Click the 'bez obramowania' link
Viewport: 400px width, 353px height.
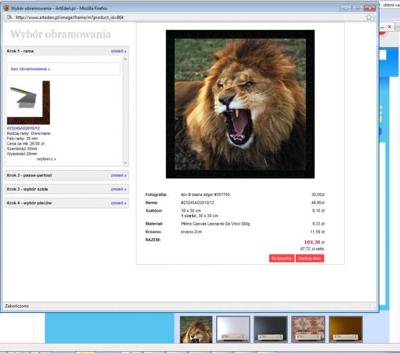coord(30,69)
